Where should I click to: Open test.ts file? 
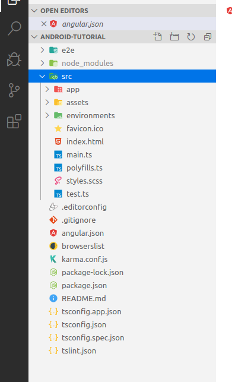click(x=77, y=194)
